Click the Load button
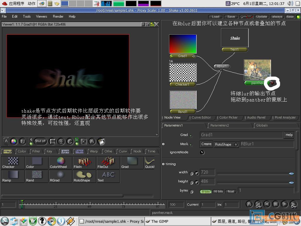The width and height of the screenshot is (301, 226). [x=215, y=17]
